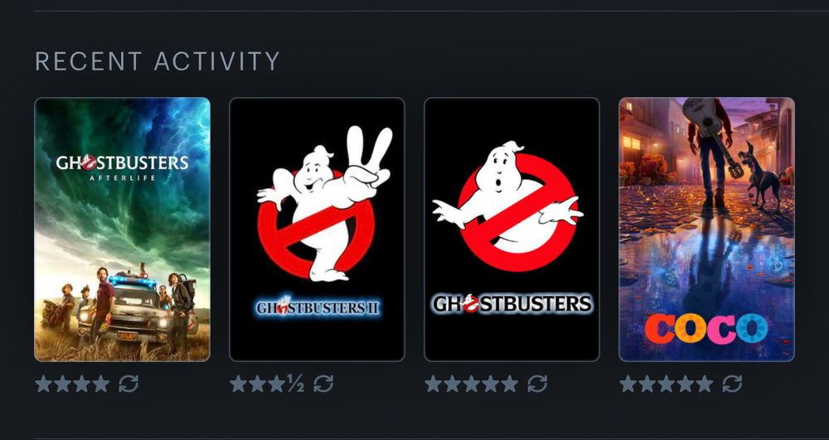Open the Ghostbusters II poster
Screen dimensions: 829x440
(x=318, y=230)
